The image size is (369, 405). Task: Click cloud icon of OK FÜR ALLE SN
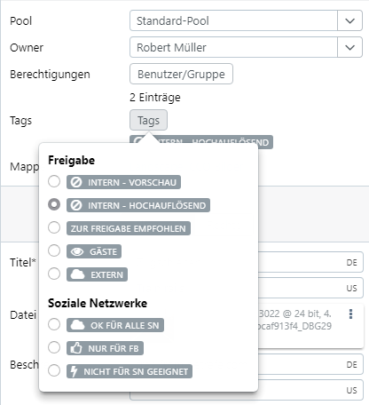tap(77, 325)
